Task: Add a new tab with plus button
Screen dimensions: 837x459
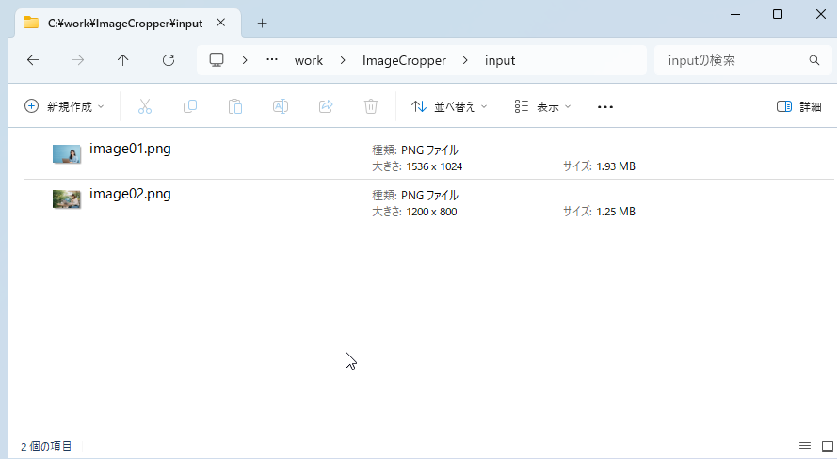Action: tap(263, 23)
